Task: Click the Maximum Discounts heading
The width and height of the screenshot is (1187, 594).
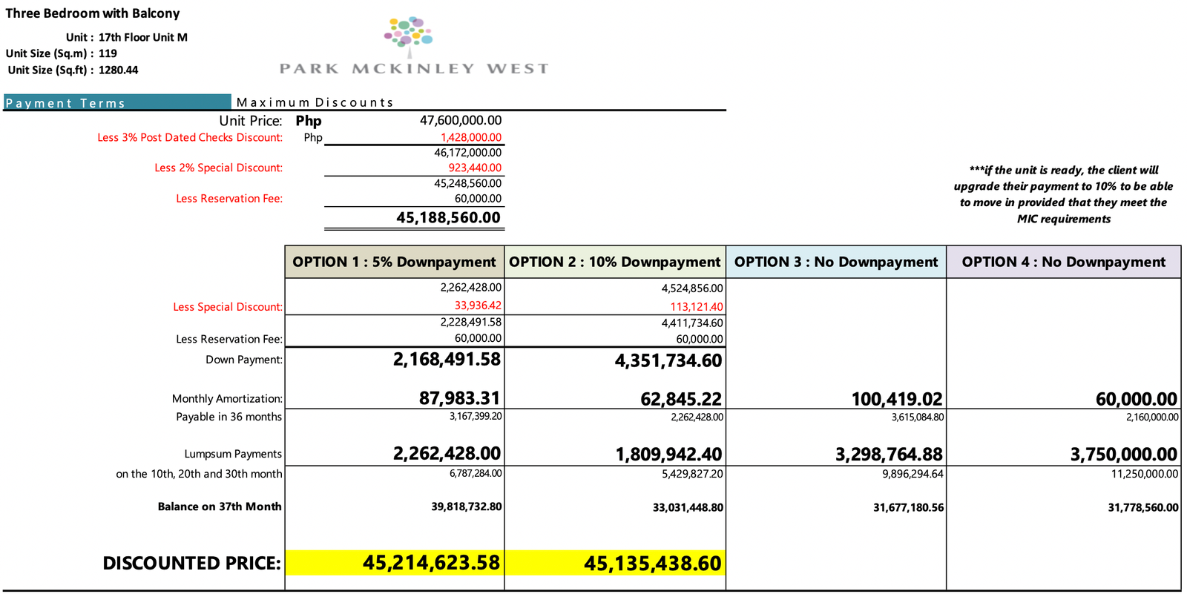Action: click(x=315, y=102)
